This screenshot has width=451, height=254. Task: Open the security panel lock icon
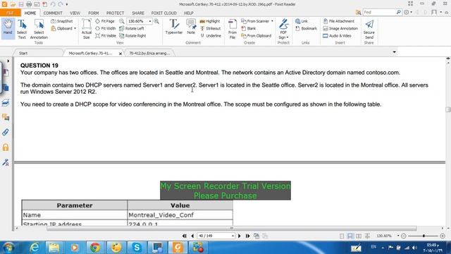click(6, 147)
